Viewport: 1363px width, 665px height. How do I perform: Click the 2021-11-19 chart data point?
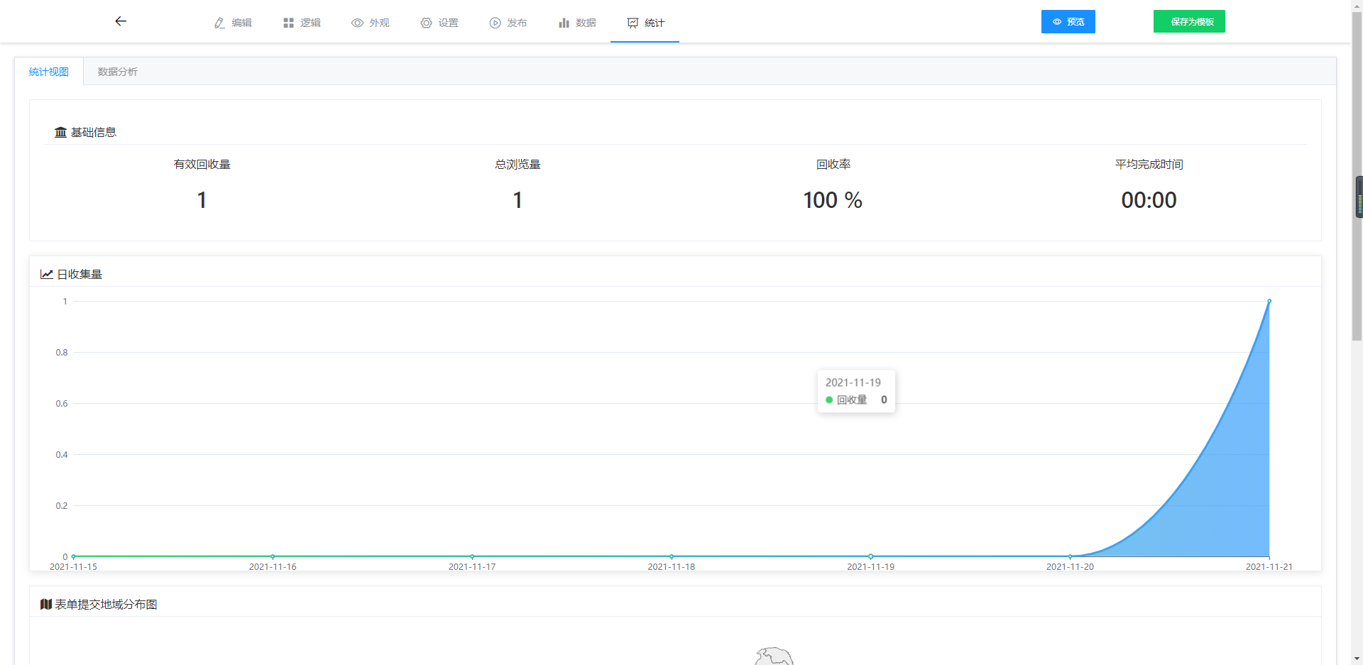point(871,556)
